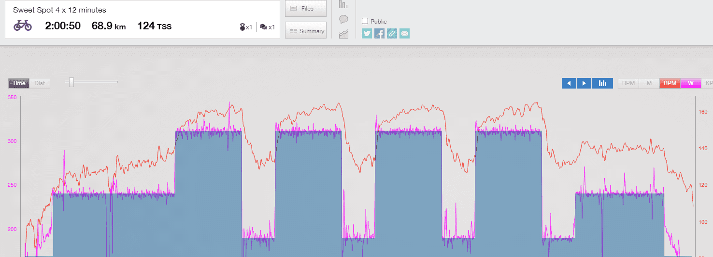Open the Files button
The image size is (713, 257).
tap(306, 9)
